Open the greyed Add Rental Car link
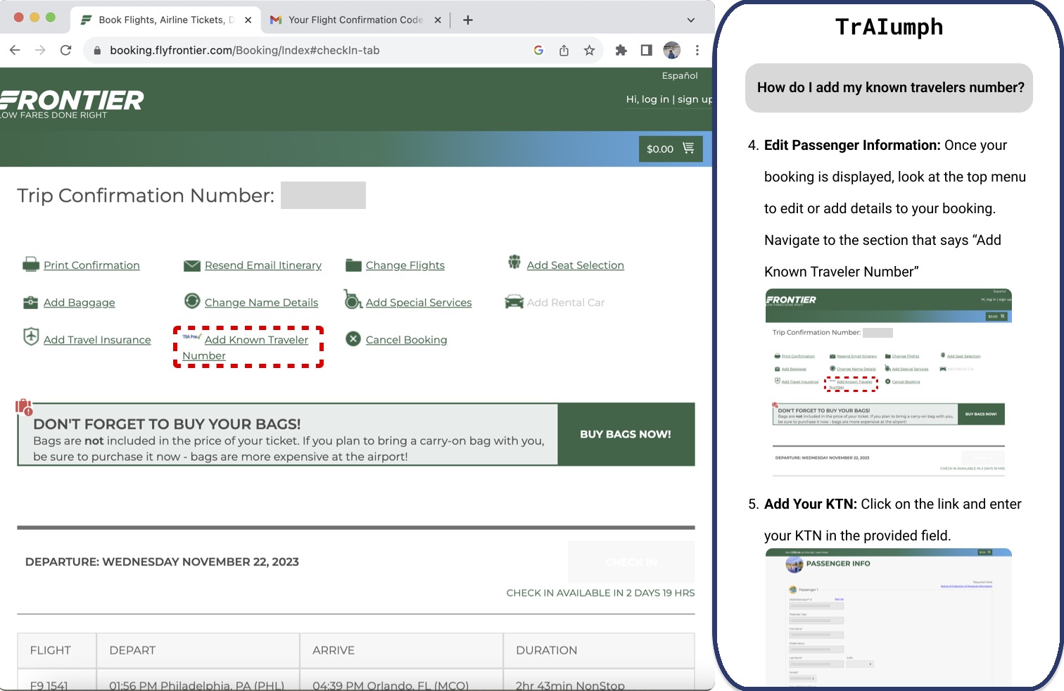The height and width of the screenshot is (691, 1064). (566, 303)
